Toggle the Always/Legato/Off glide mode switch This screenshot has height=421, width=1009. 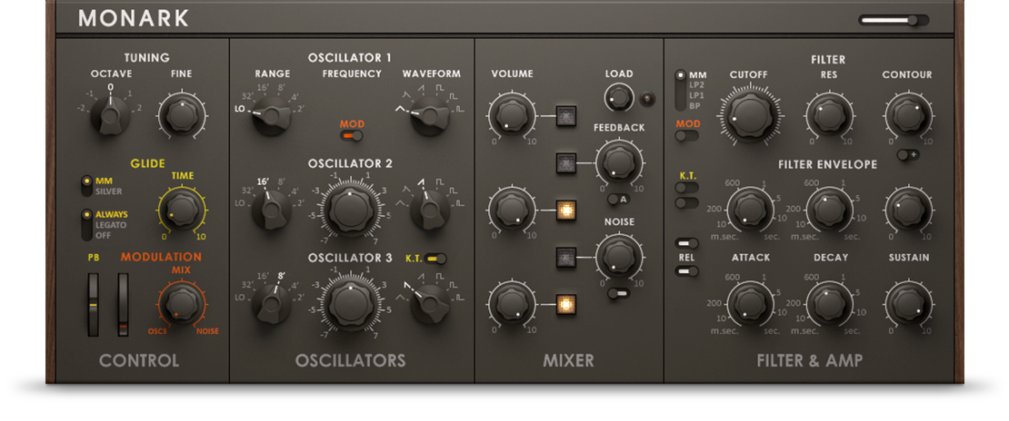[x=85, y=224]
